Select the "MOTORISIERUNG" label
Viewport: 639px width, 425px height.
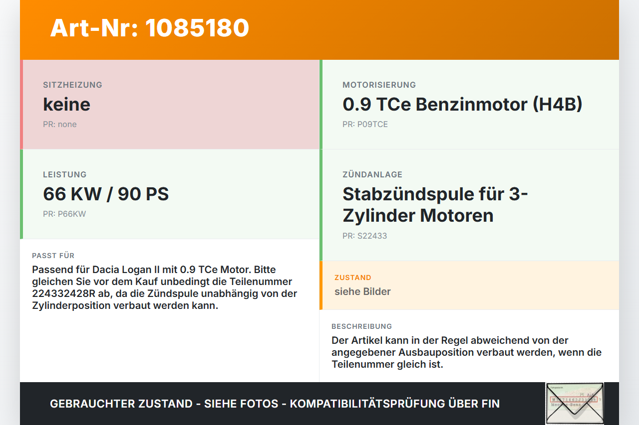point(379,85)
